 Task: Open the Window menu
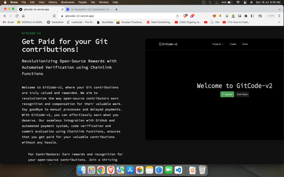104,2
